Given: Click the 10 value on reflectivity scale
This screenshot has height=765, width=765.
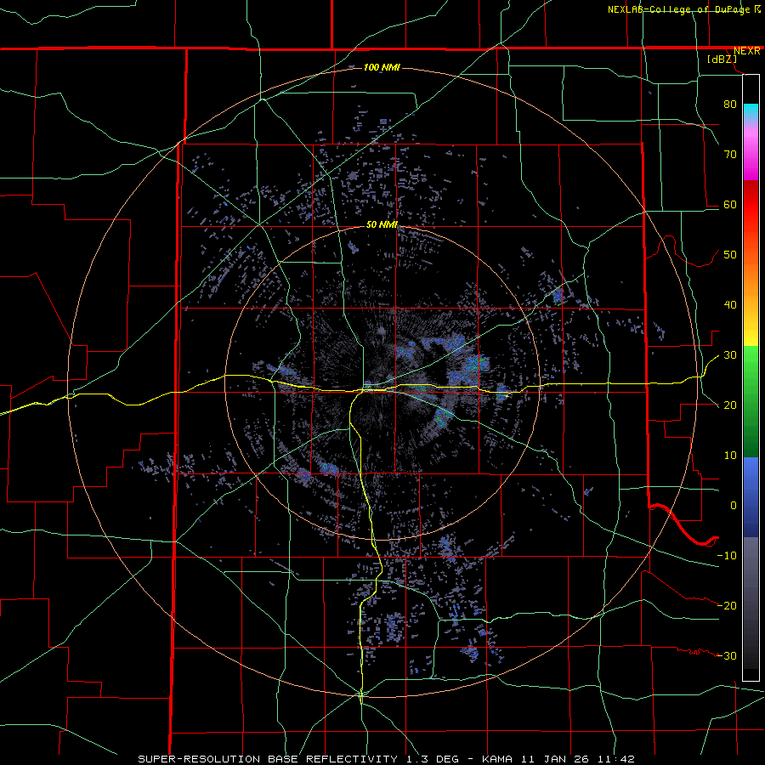Looking at the screenshot, I should [730, 456].
